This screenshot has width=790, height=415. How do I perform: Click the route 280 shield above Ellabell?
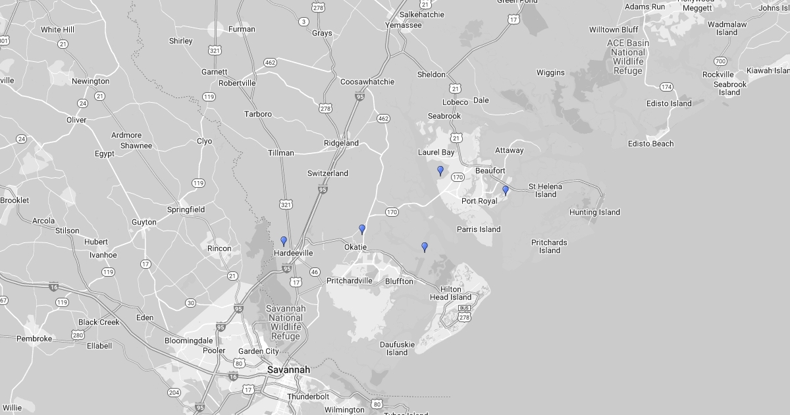point(78,335)
